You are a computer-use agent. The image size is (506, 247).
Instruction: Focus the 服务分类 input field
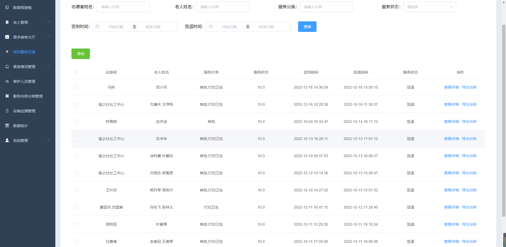pos(326,7)
